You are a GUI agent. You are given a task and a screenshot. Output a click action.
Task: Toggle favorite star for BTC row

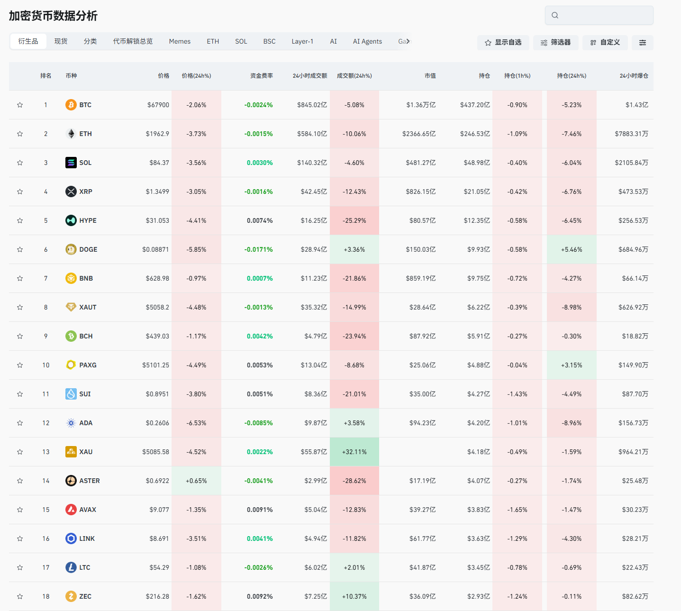[20, 105]
